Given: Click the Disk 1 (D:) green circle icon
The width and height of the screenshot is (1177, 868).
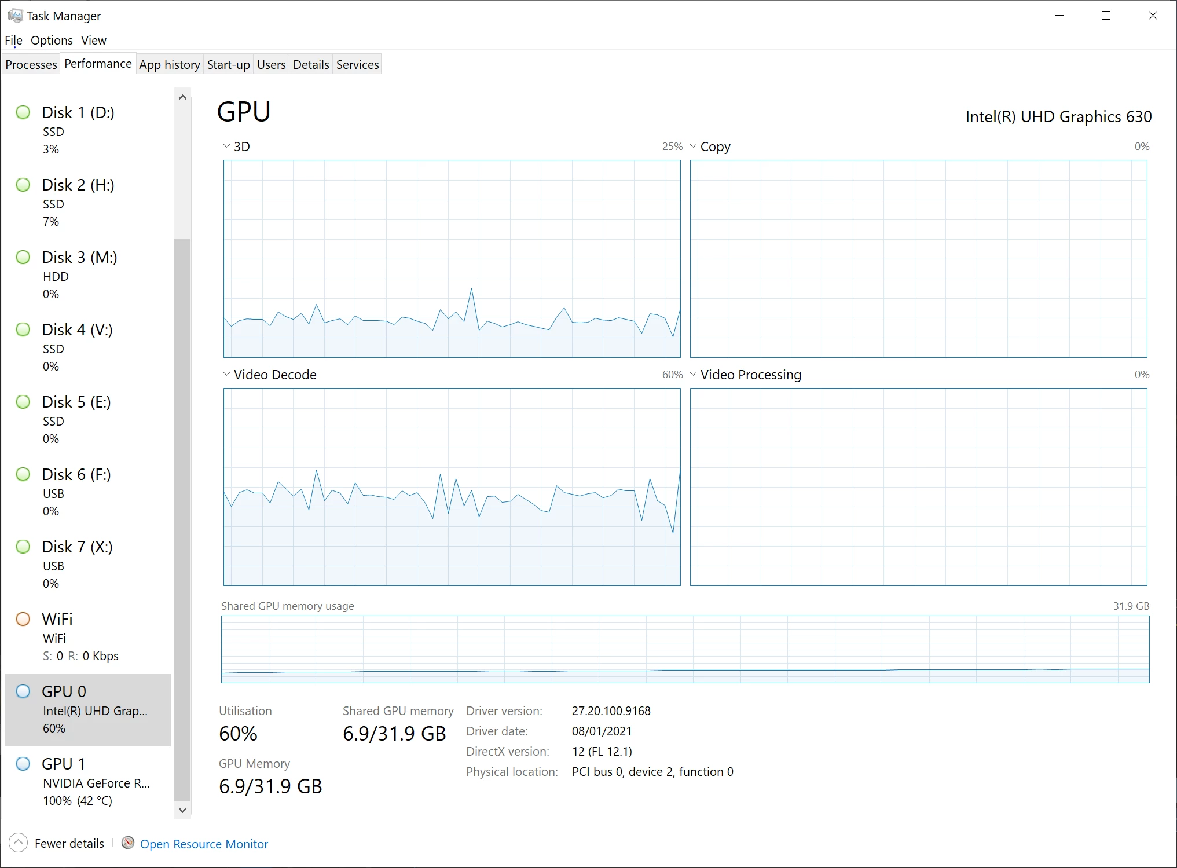Looking at the screenshot, I should click(x=23, y=112).
